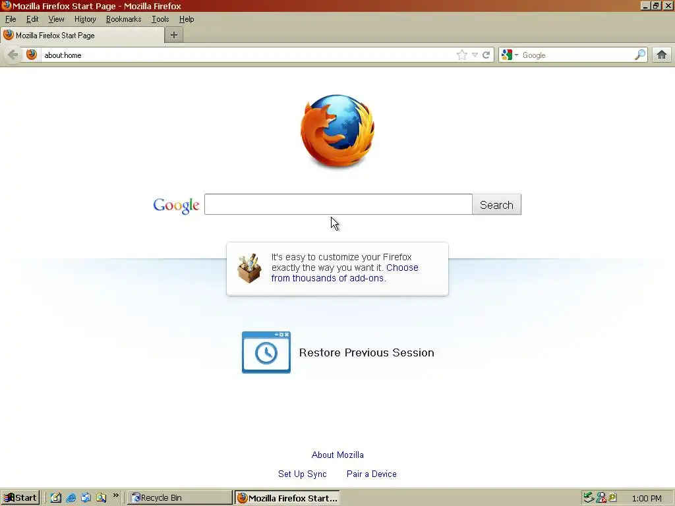Open the Windows Start menu
The image size is (675, 506).
pos(20,498)
